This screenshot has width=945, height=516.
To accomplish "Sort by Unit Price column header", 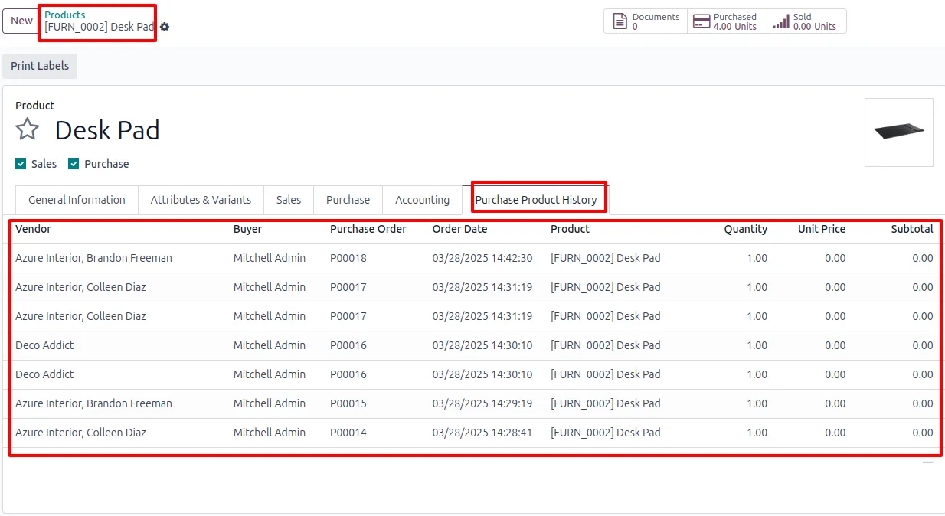I will pyautogui.click(x=822, y=229).
